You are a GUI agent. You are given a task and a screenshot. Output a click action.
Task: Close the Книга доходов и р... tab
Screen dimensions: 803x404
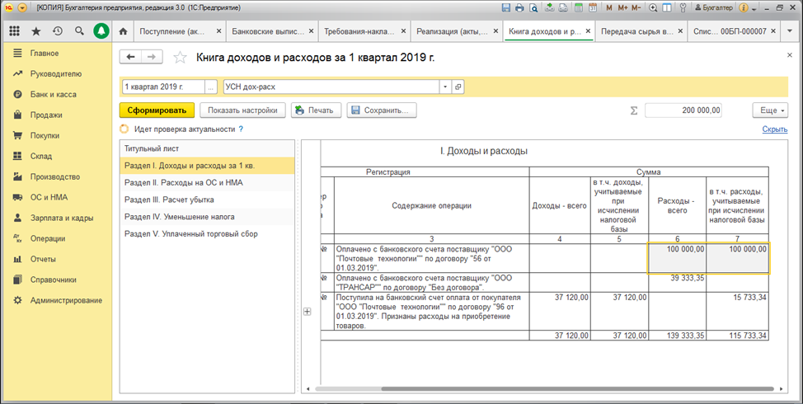587,31
